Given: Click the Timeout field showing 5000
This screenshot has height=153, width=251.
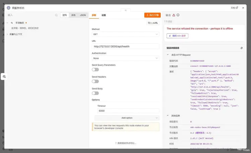Looking at the screenshot, I should pyautogui.click(x=128, y=111).
